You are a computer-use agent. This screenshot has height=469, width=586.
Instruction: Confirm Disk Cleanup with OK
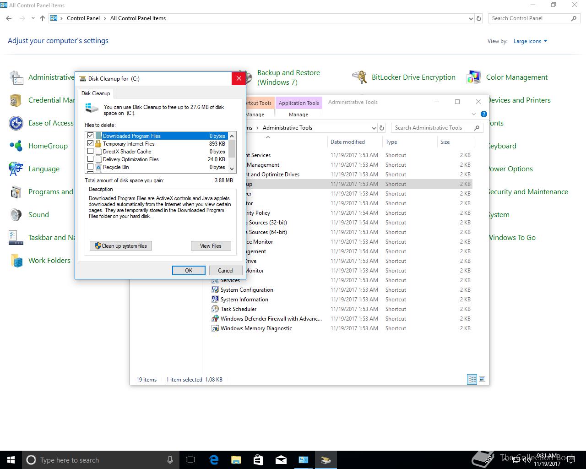pos(189,271)
